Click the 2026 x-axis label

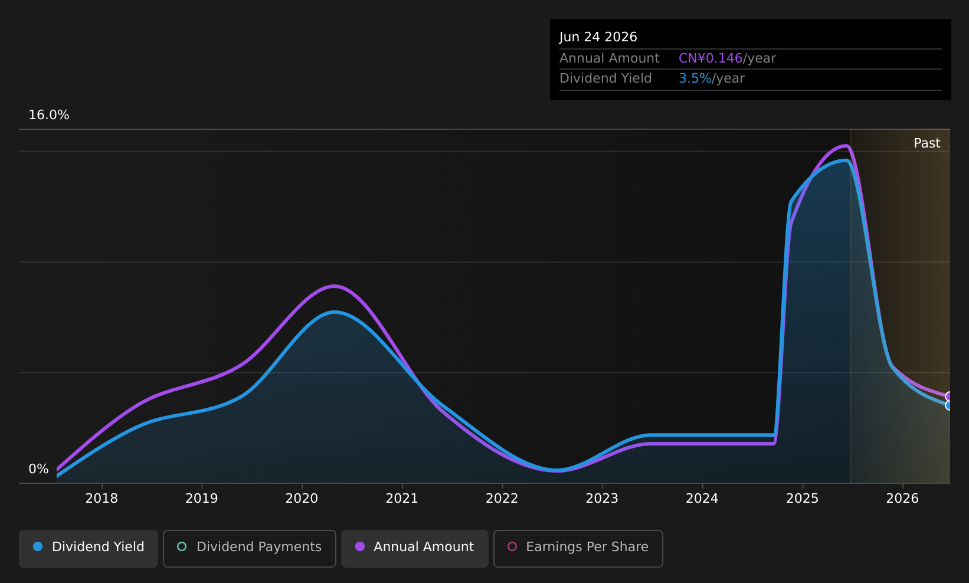(902, 499)
